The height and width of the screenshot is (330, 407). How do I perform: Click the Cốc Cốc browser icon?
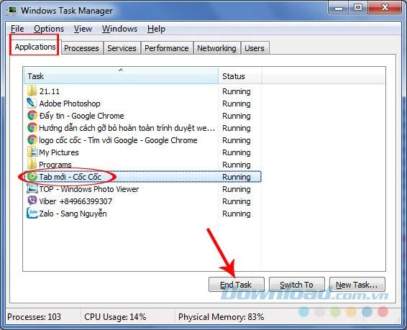coord(32,177)
